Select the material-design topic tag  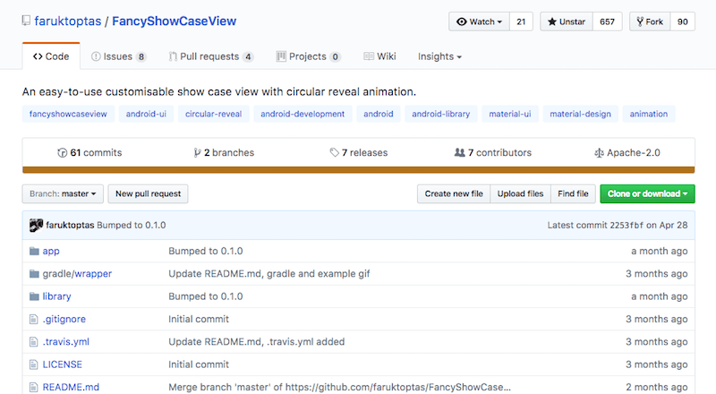580,114
